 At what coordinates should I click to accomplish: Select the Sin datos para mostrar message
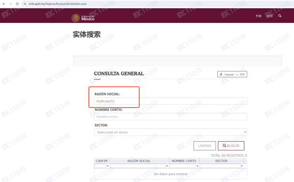click(x=171, y=174)
